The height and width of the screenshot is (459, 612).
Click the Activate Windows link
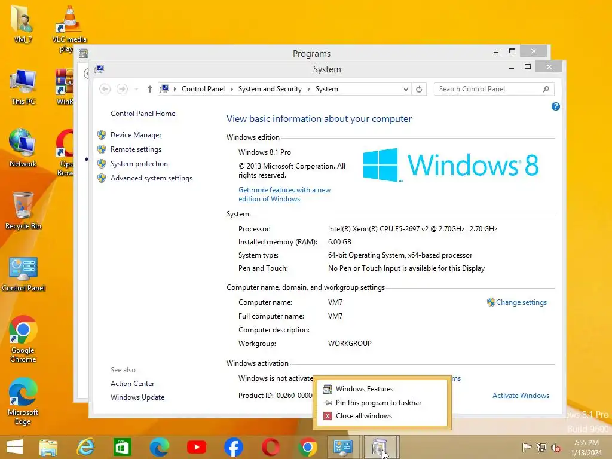pos(521,396)
